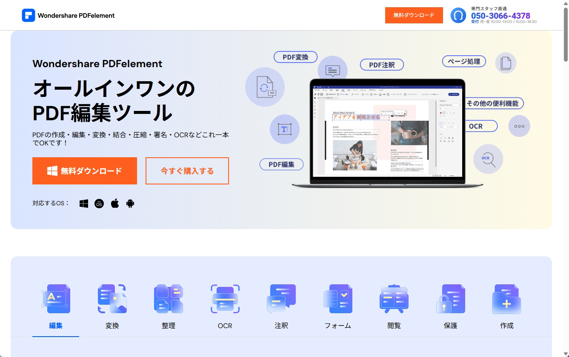Click the orange 無料ダウンロード hero button
569x357 pixels.
pos(85,171)
